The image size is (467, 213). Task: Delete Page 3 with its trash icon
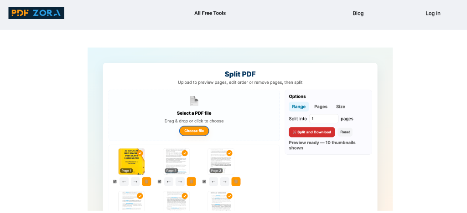click(x=236, y=182)
